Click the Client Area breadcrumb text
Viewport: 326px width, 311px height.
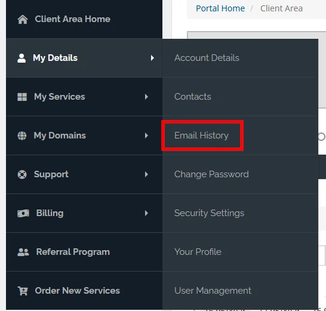[281, 8]
